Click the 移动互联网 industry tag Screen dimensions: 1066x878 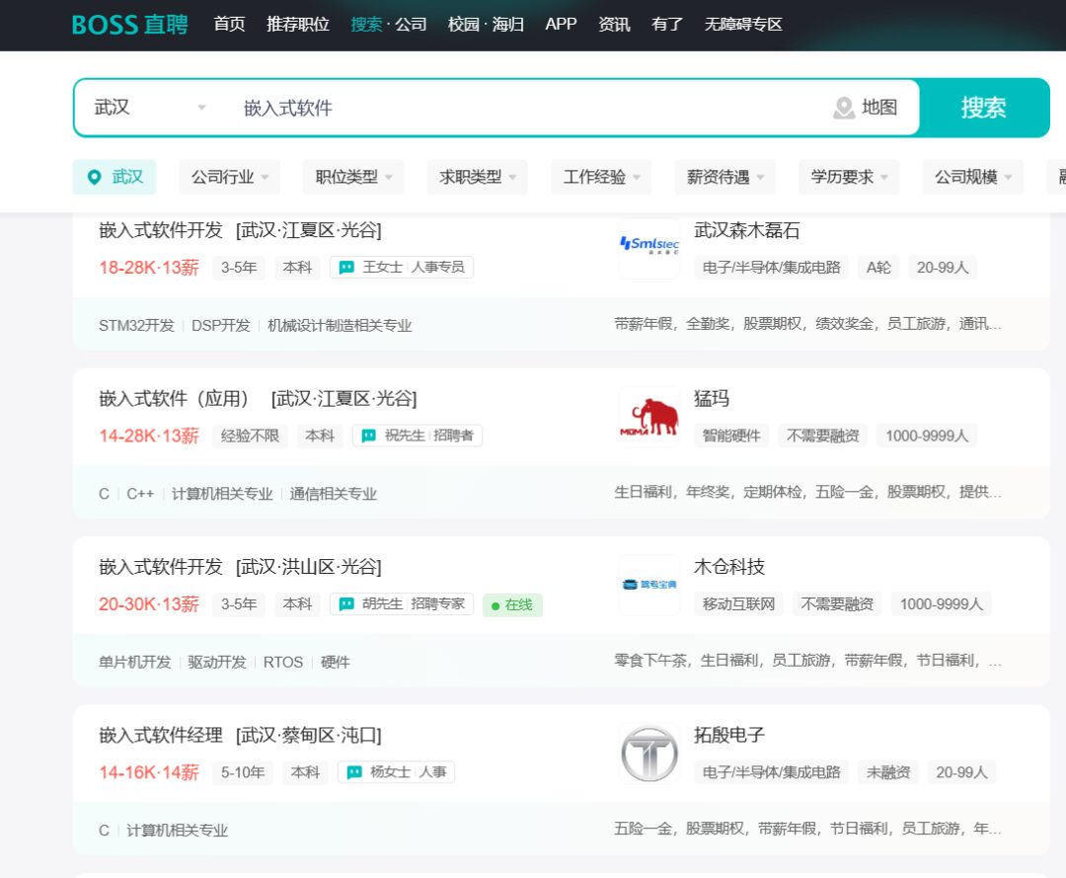[x=739, y=603]
